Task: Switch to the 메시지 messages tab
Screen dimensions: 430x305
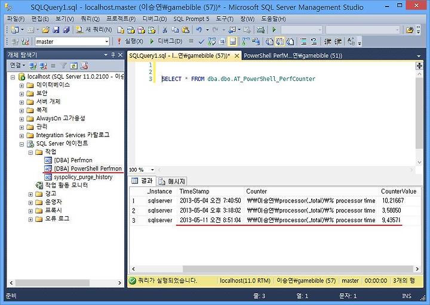Action: click(172, 181)
